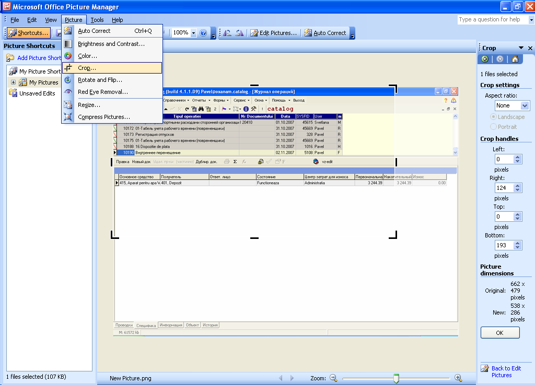Viewport: 535px width, 385px height.
Task: Open the Aspect ratio dropdown
Action: tap(525, 105)
